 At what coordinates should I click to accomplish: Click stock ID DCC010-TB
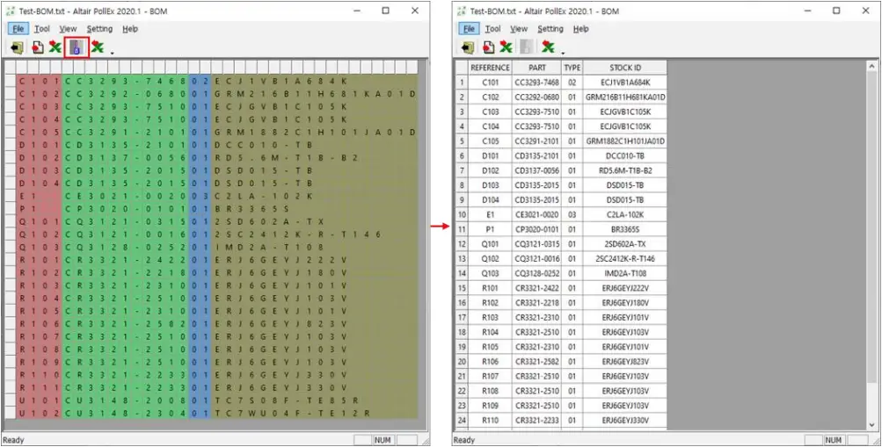click(x=625, y=155)
